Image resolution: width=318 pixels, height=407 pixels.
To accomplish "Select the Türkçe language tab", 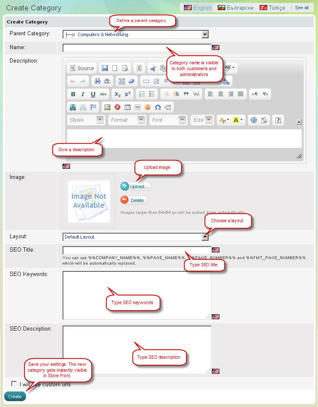I will tap(273, 8).
